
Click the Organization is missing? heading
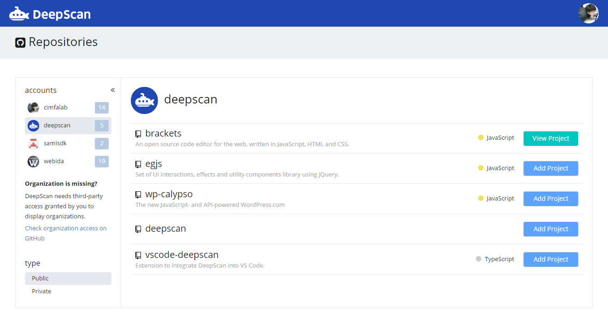(61, 183)
